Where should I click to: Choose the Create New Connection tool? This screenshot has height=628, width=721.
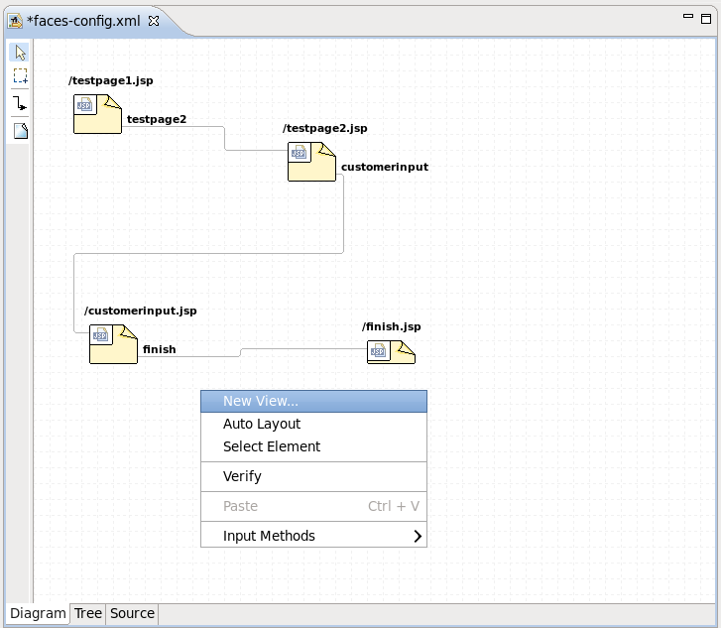(20, 104)
